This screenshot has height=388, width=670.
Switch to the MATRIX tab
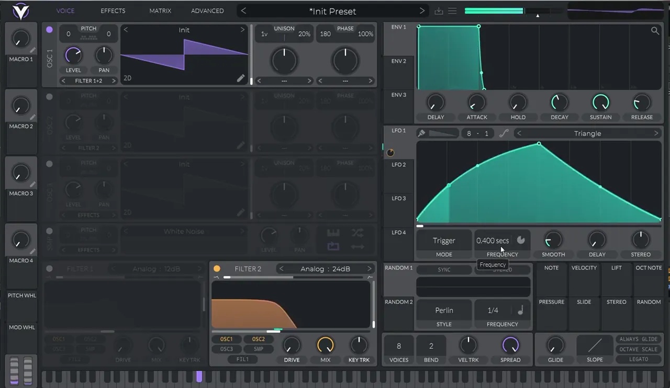coord(160,10)
